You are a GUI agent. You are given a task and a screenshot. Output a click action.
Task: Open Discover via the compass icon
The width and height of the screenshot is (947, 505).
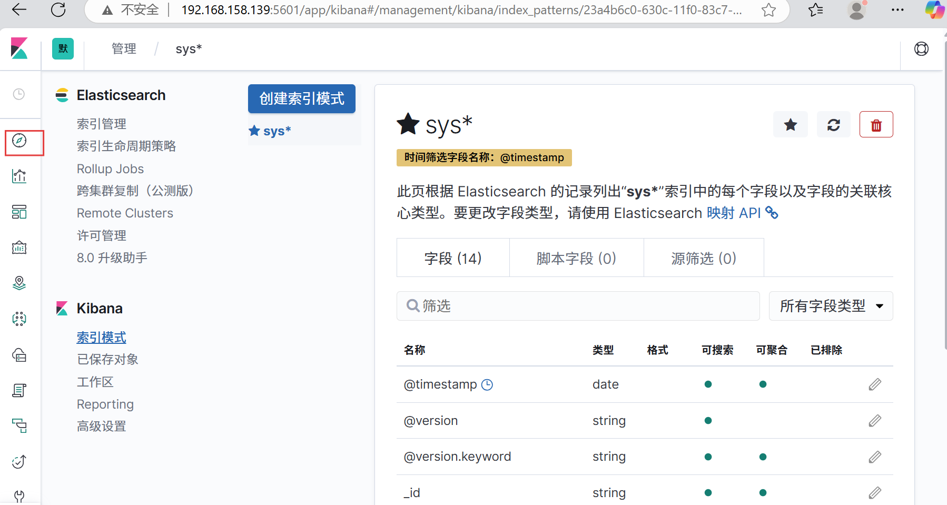click(19, 141)
